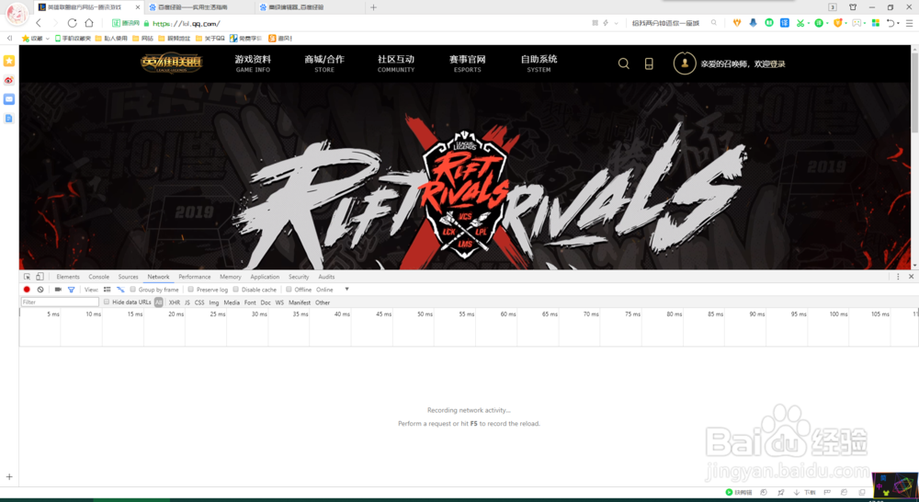919x502 pixels.
Task: Select the large request rows view icon
Action: point(108,290)
